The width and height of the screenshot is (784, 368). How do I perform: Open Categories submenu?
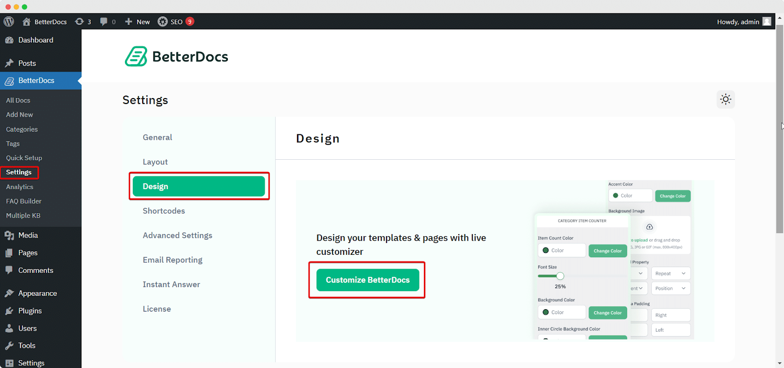[22, 129]
